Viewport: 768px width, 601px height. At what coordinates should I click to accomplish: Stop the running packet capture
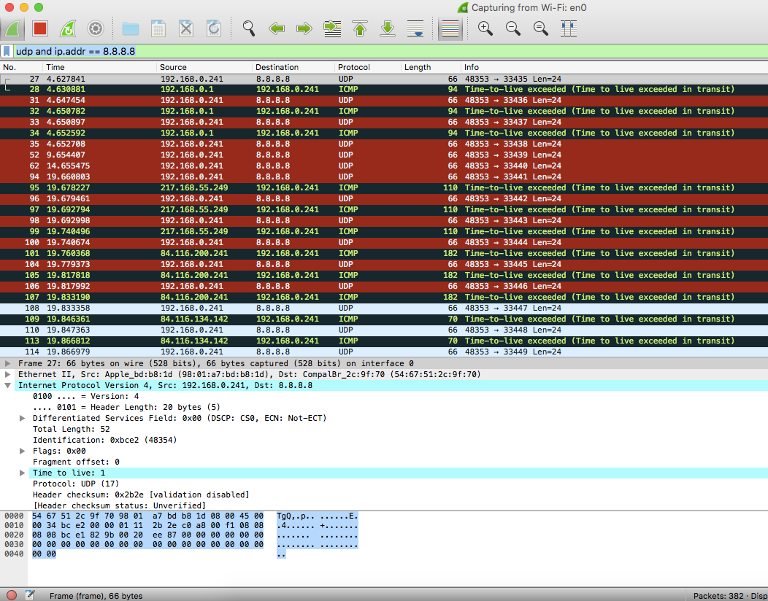[40, 28]
